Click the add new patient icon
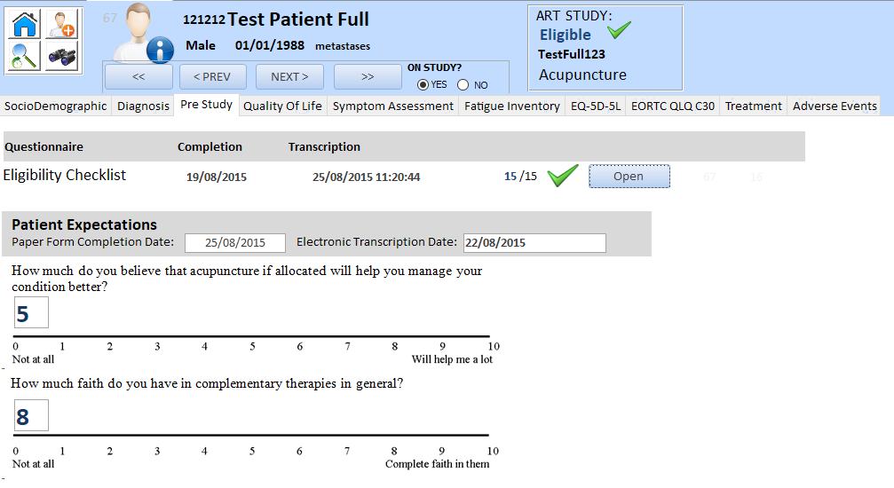 click(x=61, y=24)
